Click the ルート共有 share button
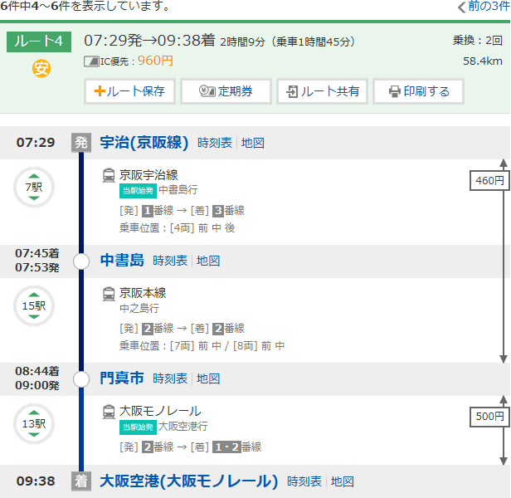The width and height of the screenshot is (511, 498). tap(322, 91)
